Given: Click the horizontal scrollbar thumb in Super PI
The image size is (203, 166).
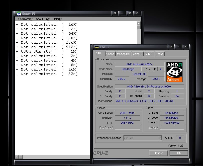Looking at the screenshot, I should (x=21, y=157).
